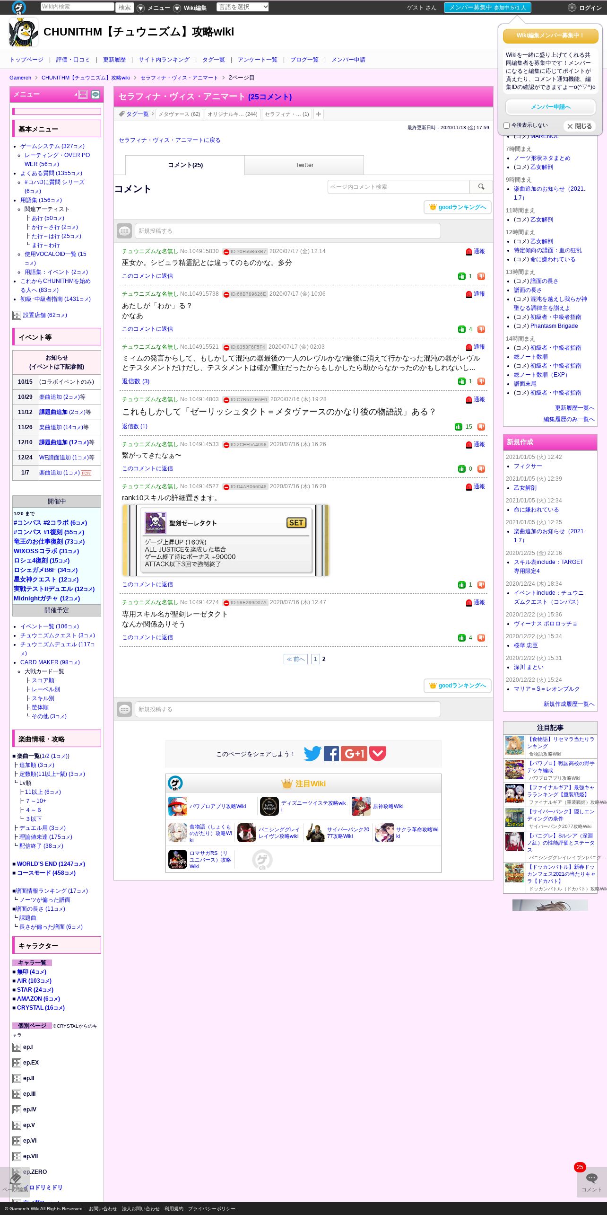Expand 返信数 (3) replies
The height and width of the screenshot is (1215, 607).
136,381
